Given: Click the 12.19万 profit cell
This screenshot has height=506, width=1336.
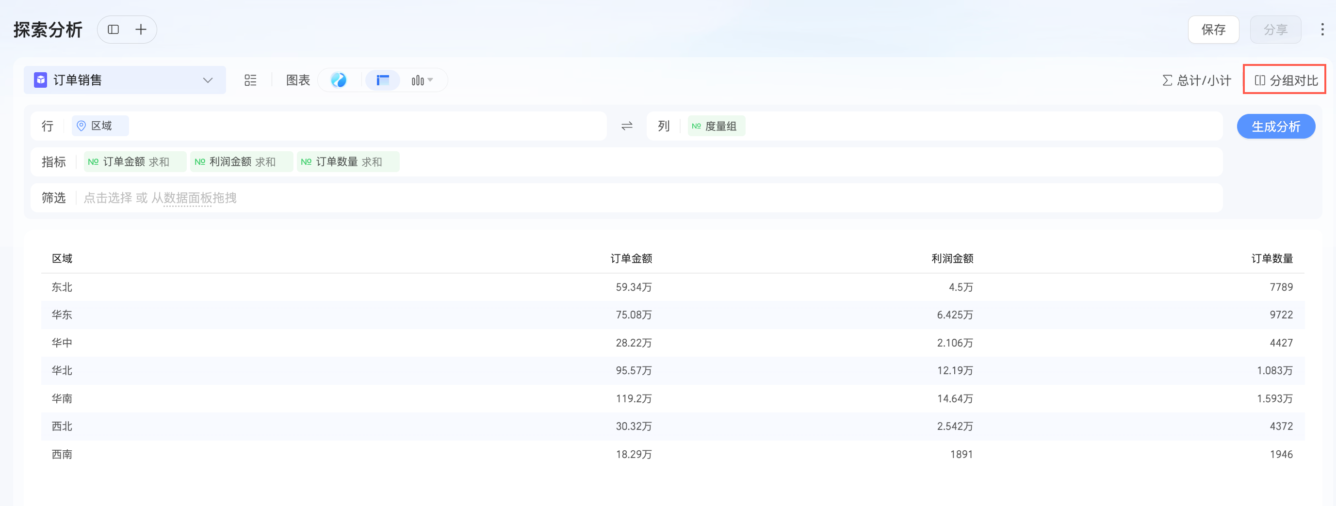Looking at the screenshot, I should [x=955, y=371].
